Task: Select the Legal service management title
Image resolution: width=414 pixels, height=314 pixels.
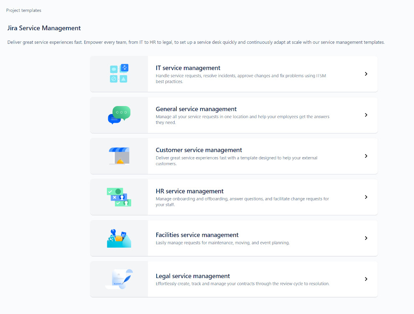Action: click(x=193, y=276)
